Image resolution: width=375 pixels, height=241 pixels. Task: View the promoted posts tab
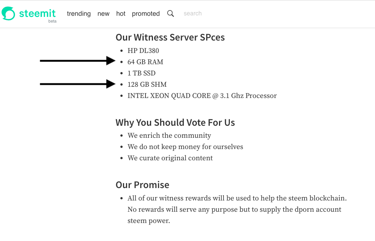point(145,14)
